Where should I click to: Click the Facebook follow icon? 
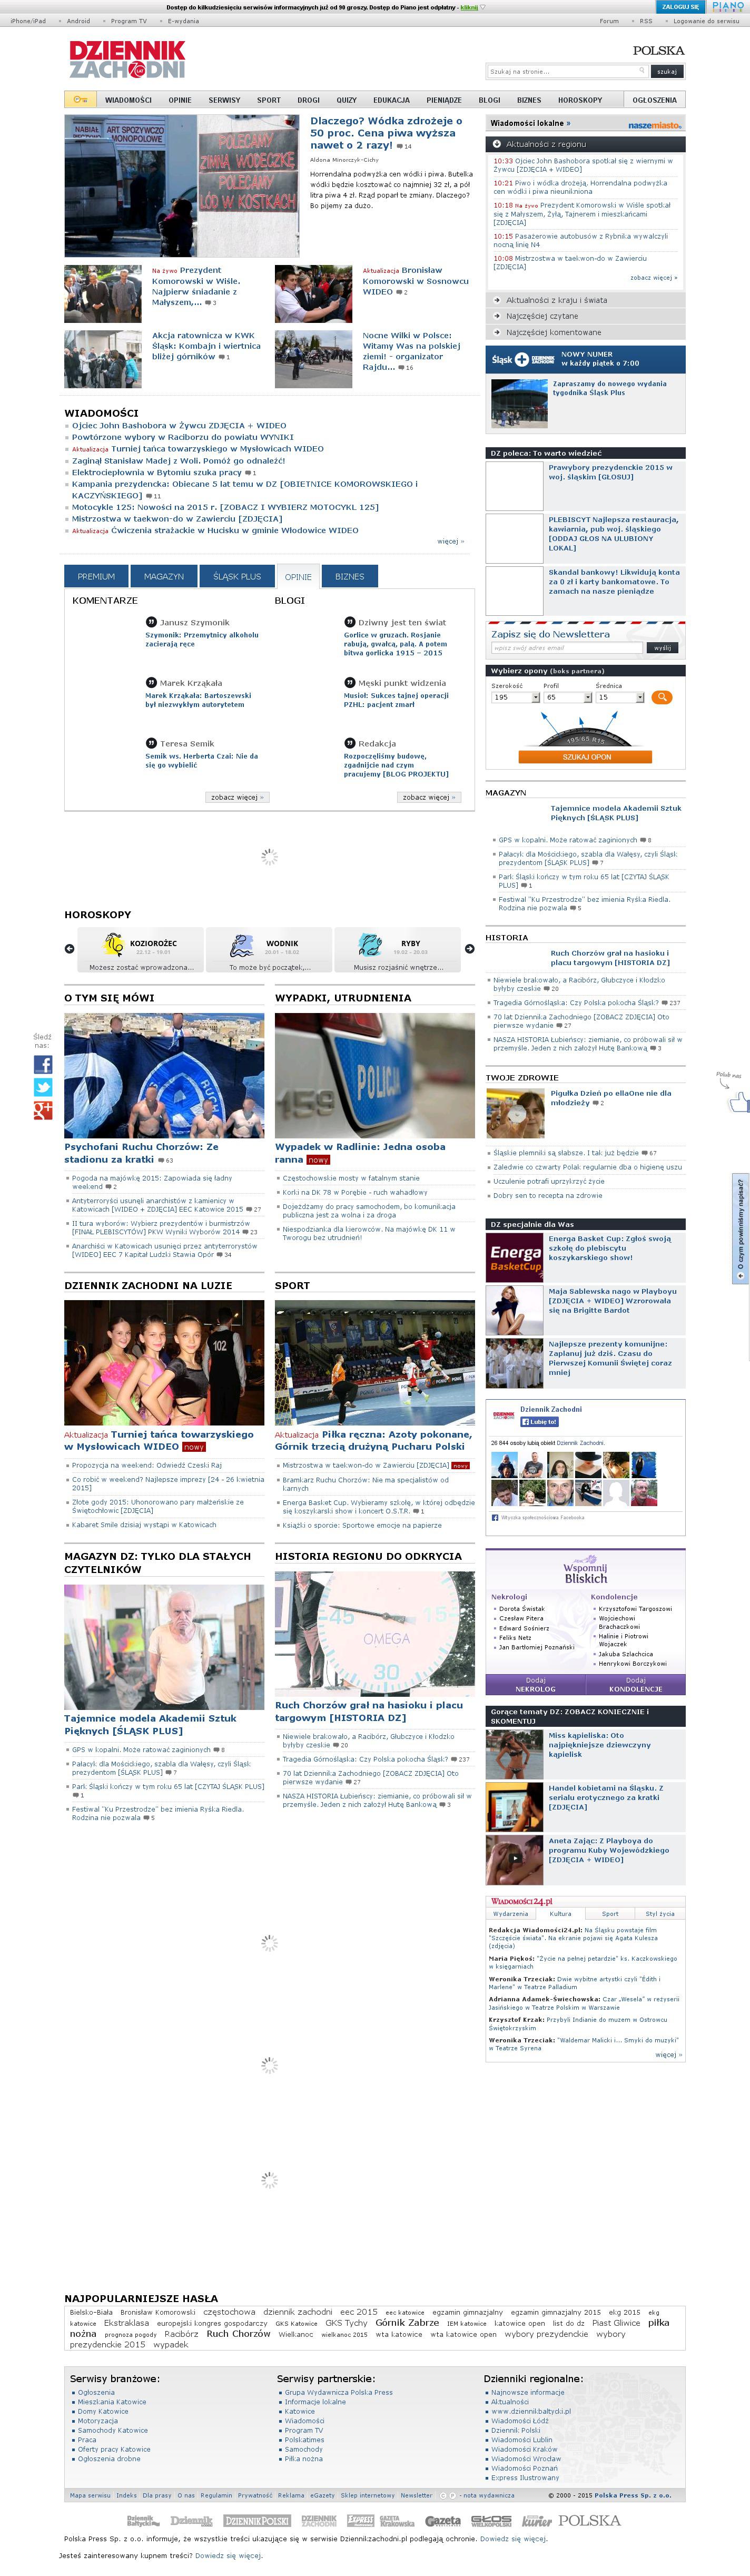click(43, 1064)
